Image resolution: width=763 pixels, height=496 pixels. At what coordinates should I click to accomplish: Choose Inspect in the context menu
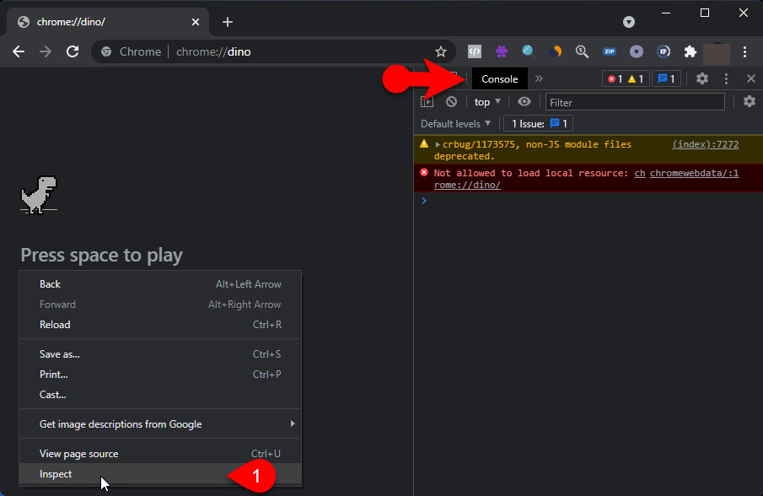[x=160, y=474]
